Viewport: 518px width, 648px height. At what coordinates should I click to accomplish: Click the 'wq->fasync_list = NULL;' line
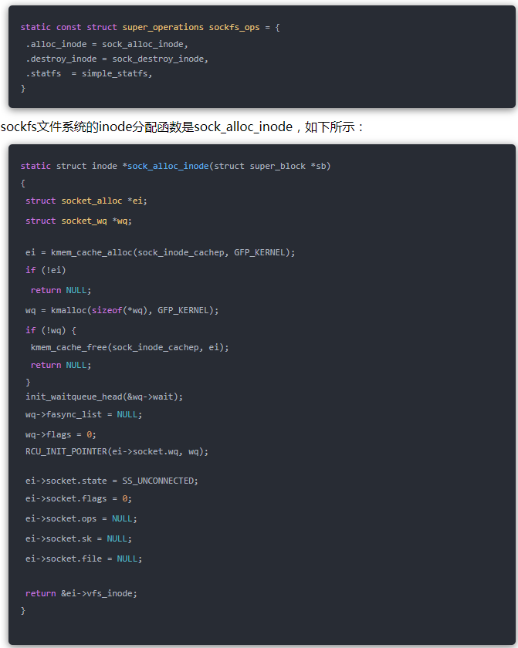pos(84,414)
